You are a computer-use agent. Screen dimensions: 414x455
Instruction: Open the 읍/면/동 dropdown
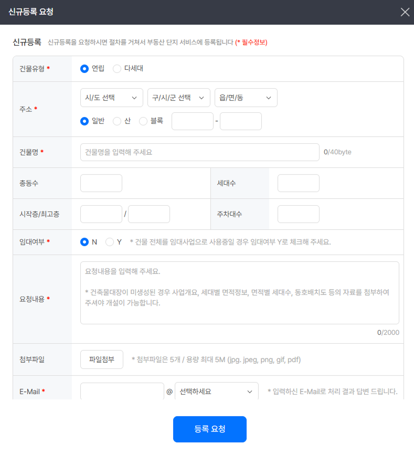point(246,98)
